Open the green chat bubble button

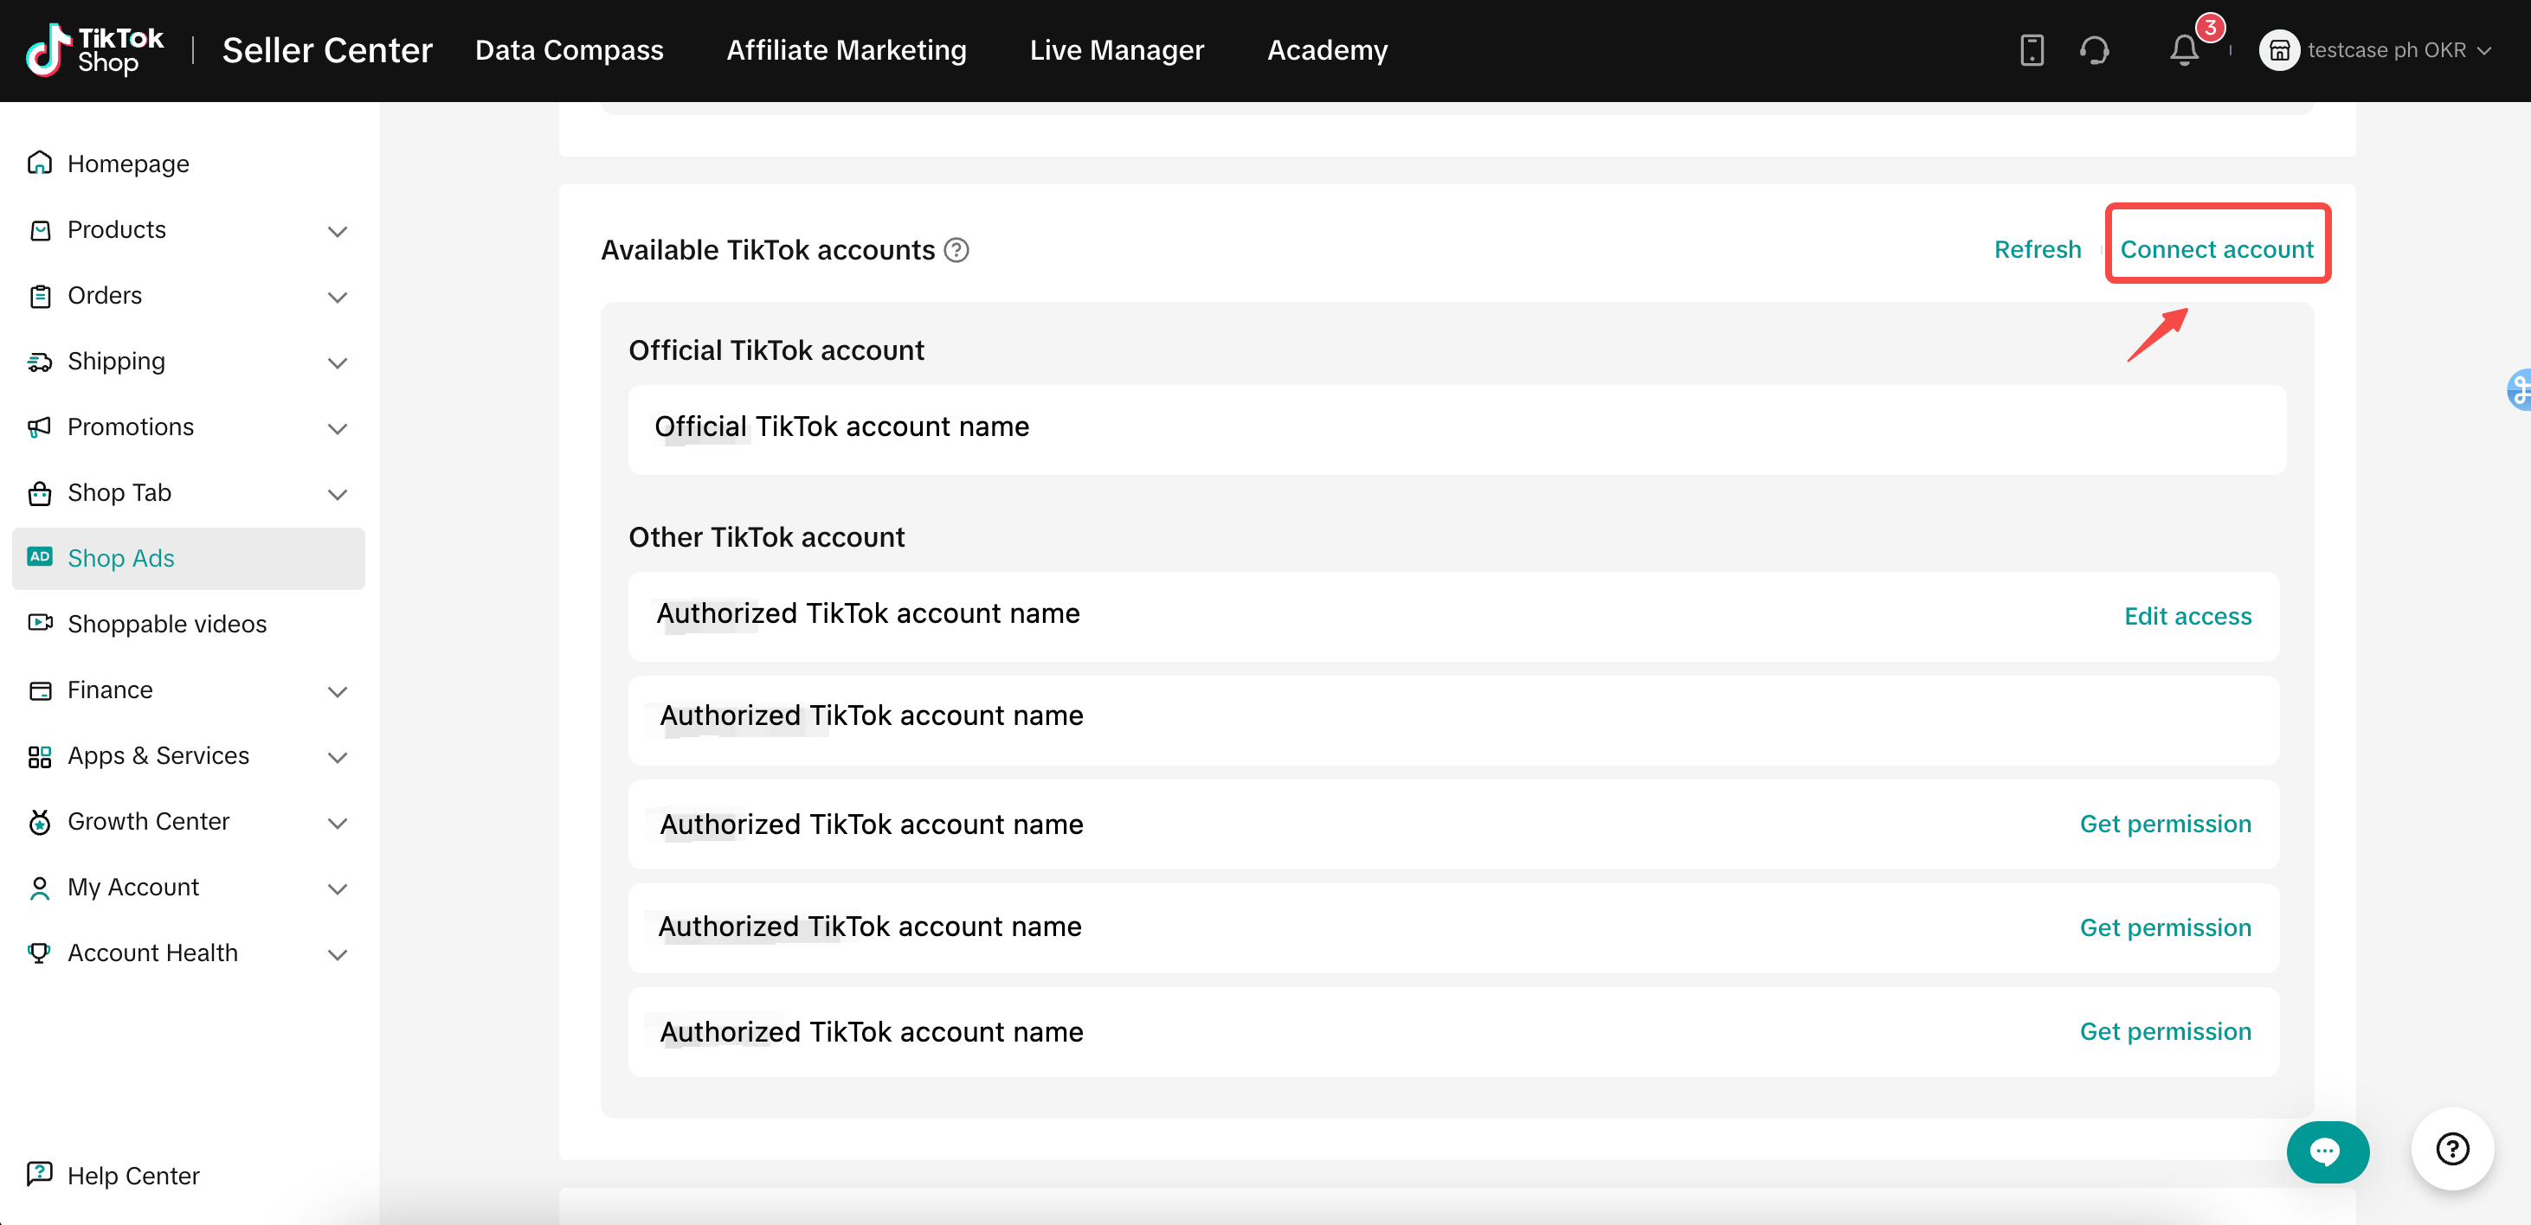coord(2327,1151)
